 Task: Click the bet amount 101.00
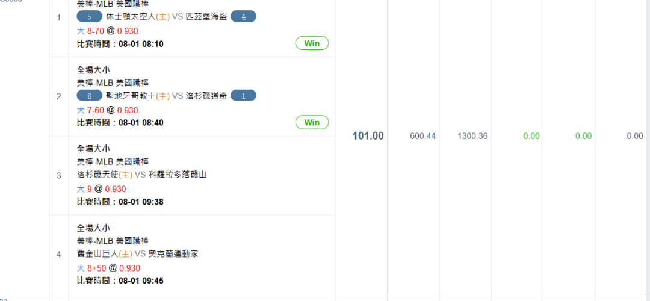(x=368, y=136)
